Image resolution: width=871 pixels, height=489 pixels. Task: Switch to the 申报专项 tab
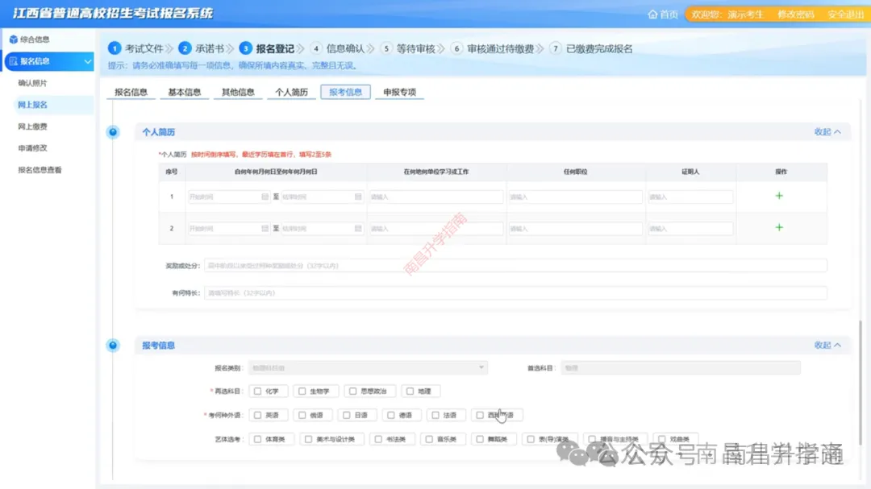399,92
